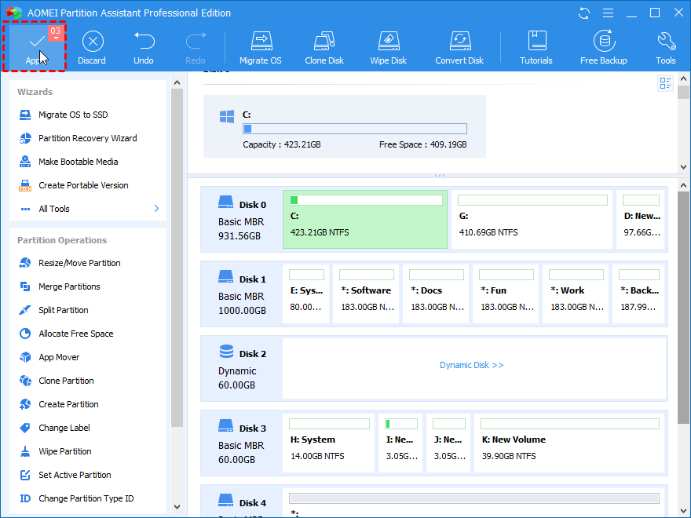691x518 pixels.
Task: Select the G: partition on Disk 0
Action: tap(532, 219)
